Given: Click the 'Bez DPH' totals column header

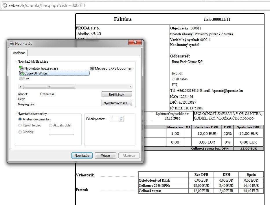Looking at the screenshot, I should tap(201, 175).
